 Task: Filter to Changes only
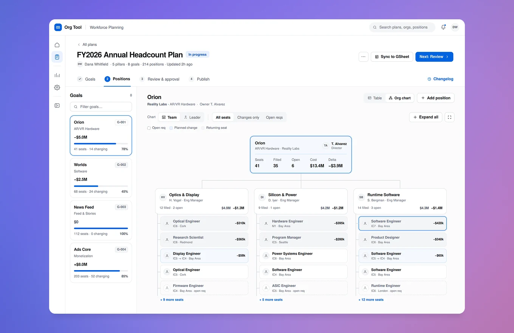248,117
